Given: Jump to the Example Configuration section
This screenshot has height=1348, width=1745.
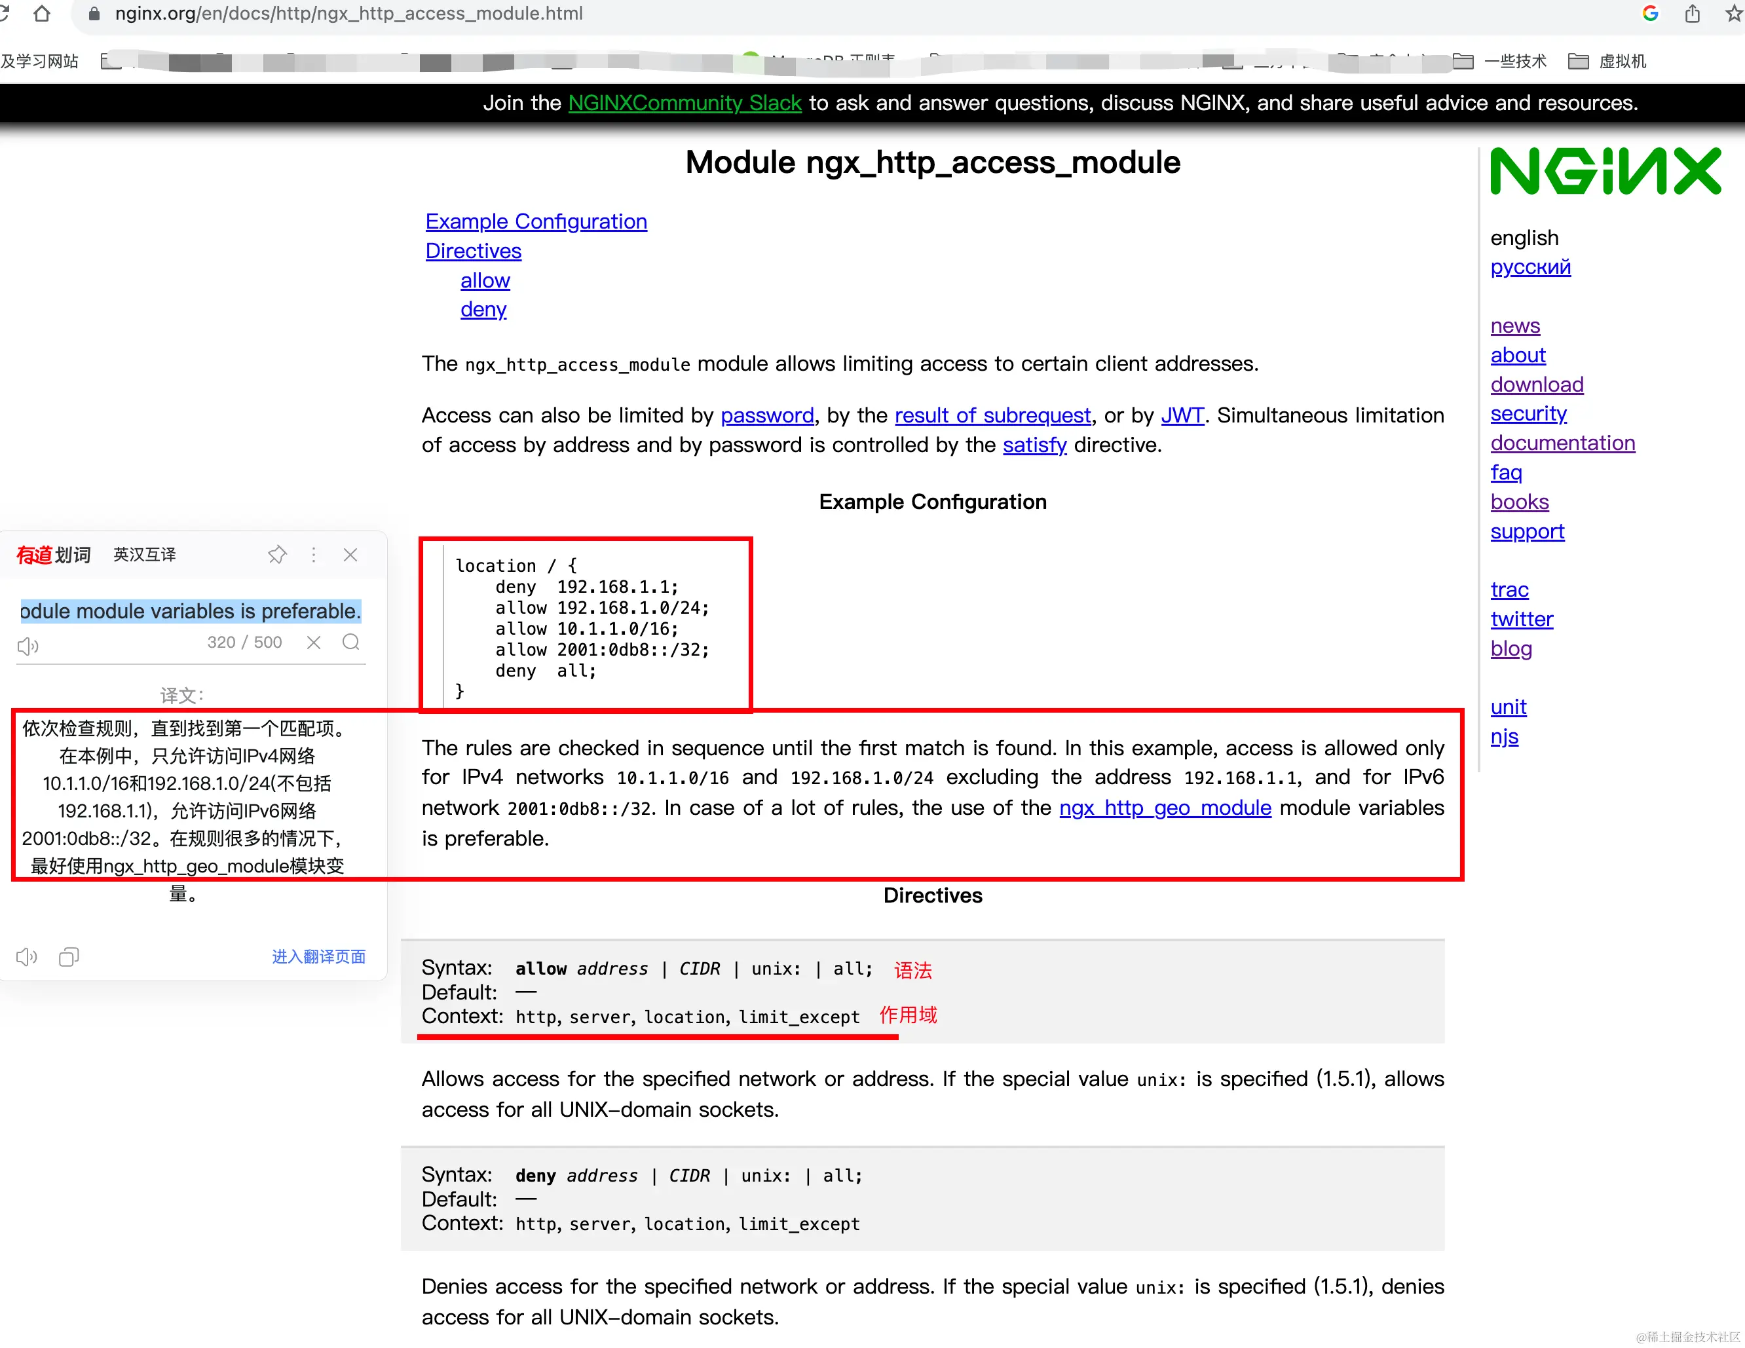Looking at the screenshot, I should 535,221.
